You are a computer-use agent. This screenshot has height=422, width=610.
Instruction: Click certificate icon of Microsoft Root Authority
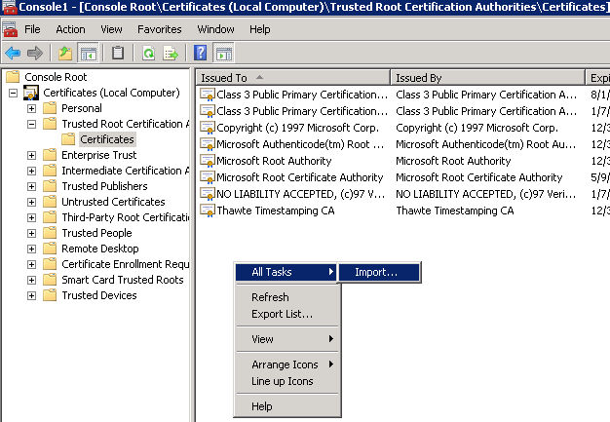coord(208,161)
